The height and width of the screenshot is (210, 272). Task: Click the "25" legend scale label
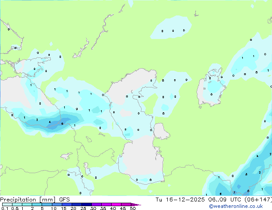point(83,208)
